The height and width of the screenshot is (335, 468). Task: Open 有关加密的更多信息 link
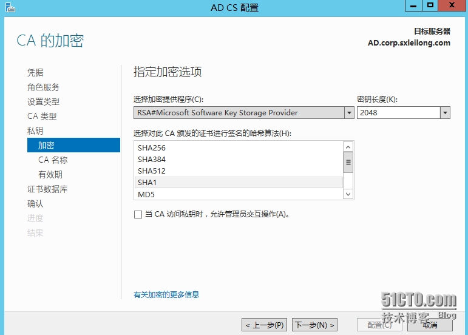(x=166, y=295)
